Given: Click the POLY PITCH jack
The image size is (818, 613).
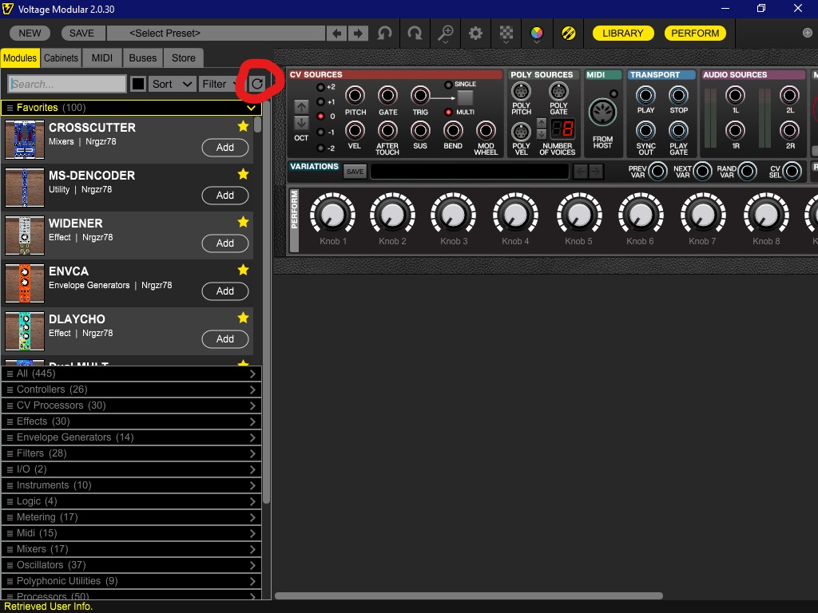Looking at the screenshot, I should pos(521,92).
